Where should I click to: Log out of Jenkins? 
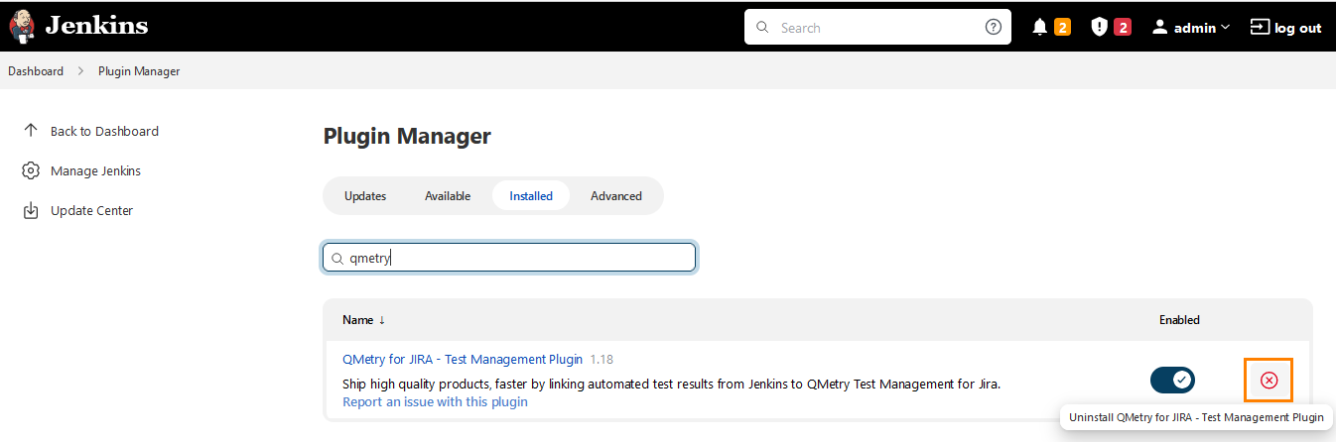pyautogui.click(x=1285, y=28)
